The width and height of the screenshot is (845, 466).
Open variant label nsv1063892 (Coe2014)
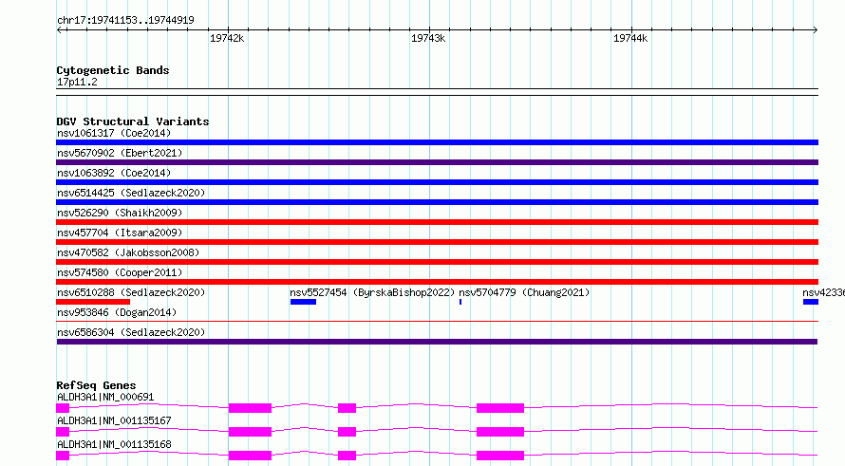pos(114,173)
